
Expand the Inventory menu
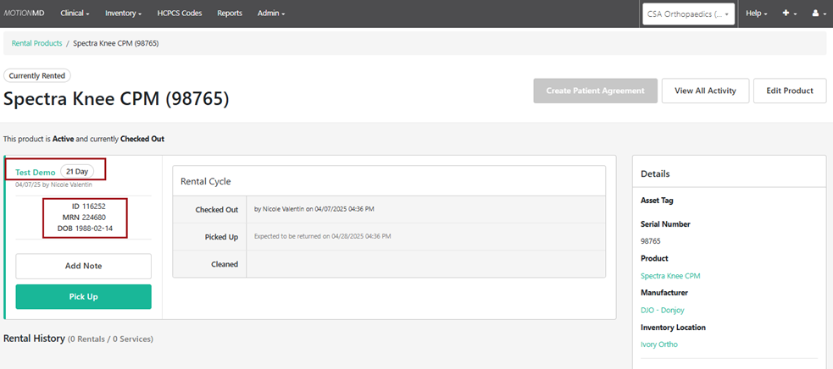123,14
